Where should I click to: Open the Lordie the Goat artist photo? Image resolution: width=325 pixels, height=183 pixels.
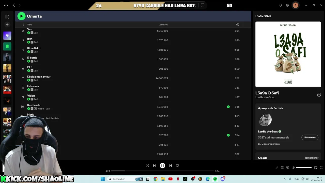265,119
